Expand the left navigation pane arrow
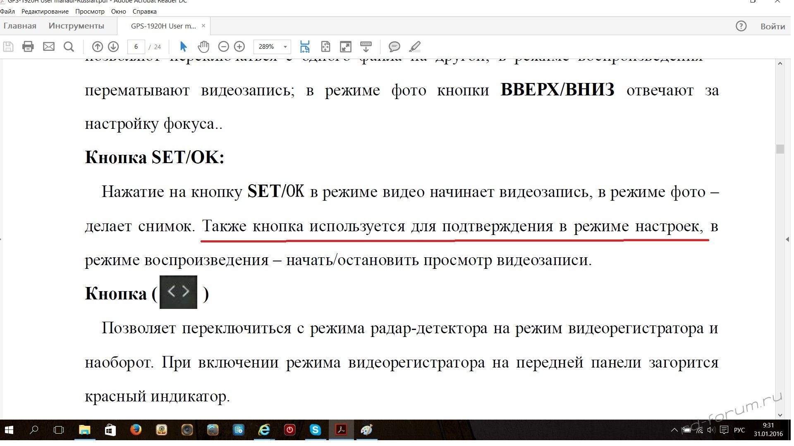The width and height of the screenshot is (794, 446). pos(1,239)
